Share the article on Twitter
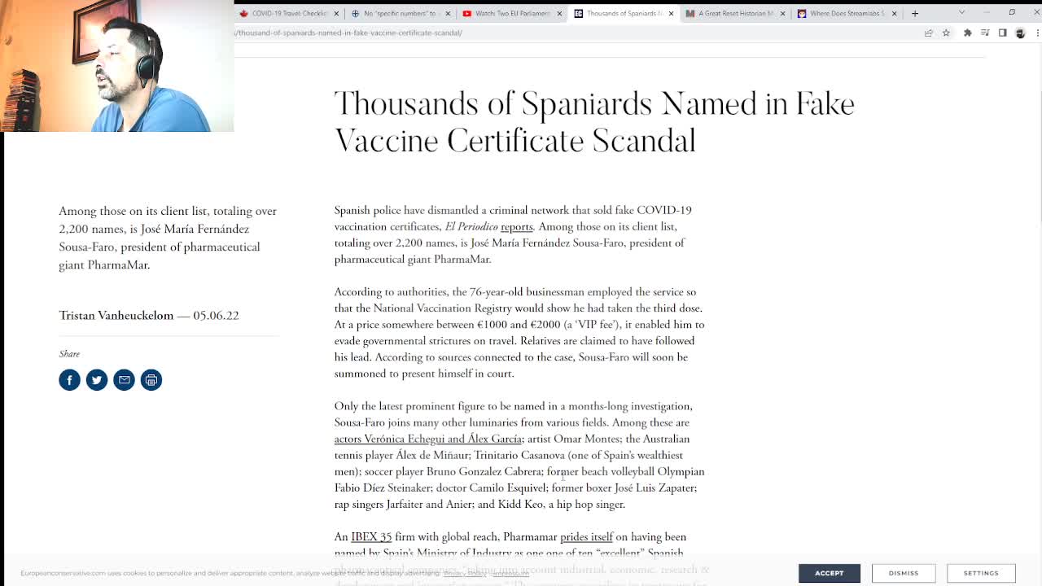Viewport: 1042px width, 586px height. [97, 380]
